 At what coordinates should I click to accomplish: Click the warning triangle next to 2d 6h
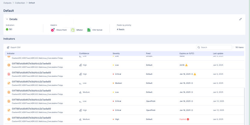187,65
